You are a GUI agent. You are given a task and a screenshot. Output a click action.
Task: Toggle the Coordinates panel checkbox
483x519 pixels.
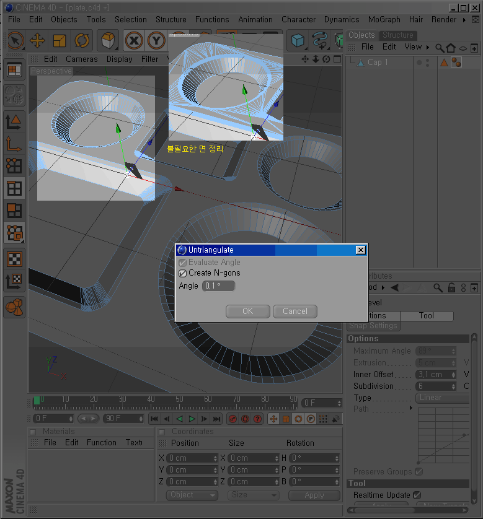pos(162,432)
